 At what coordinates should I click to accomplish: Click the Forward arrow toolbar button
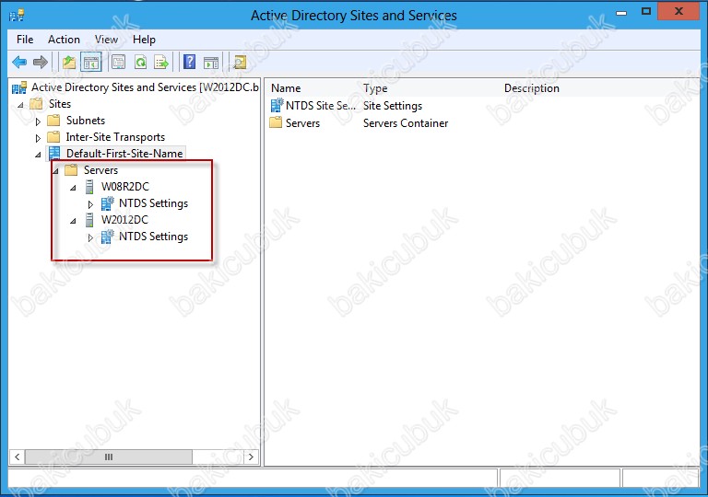click(41, 62)
